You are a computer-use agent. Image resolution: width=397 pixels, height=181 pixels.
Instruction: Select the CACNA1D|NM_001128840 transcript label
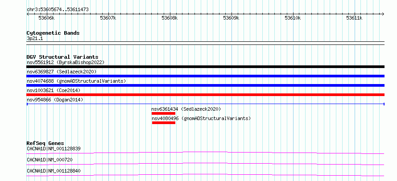pyautogui.click(x=54, y=171)
